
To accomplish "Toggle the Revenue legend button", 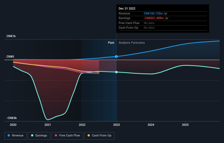I will pos(16,136).
